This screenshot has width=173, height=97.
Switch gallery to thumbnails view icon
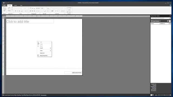pos(170,21)
